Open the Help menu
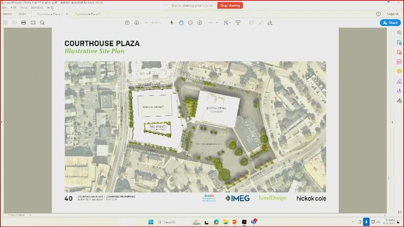The image size is (404, 227). [50, 7]
